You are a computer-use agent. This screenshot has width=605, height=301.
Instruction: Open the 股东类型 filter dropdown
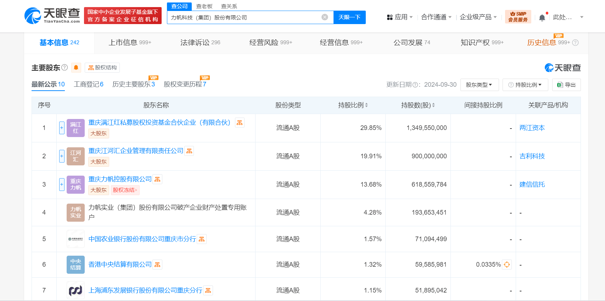tap(480, 85)
